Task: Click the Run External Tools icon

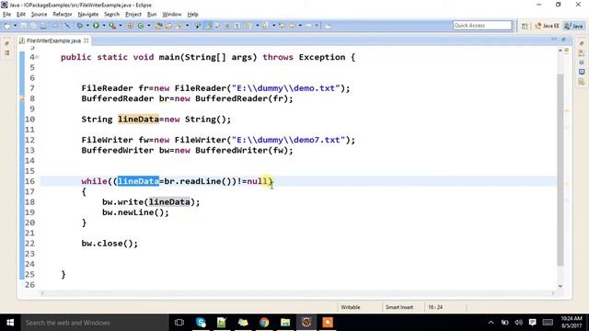Action: click(112, 26)
